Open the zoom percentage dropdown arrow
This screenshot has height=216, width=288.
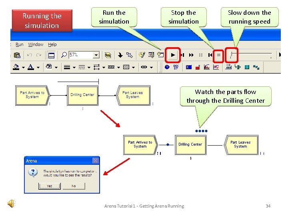tap(96, 55)
